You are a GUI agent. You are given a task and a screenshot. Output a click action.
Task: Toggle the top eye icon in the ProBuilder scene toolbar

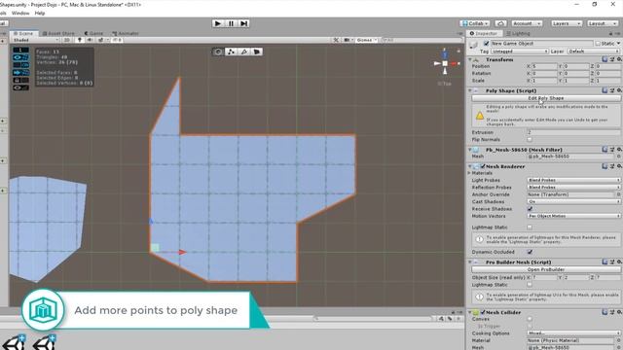20,57
